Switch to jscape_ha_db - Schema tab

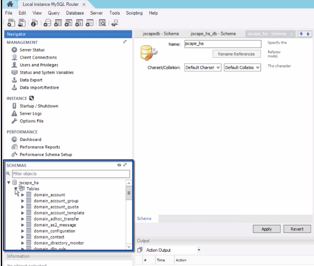point(213,34)
